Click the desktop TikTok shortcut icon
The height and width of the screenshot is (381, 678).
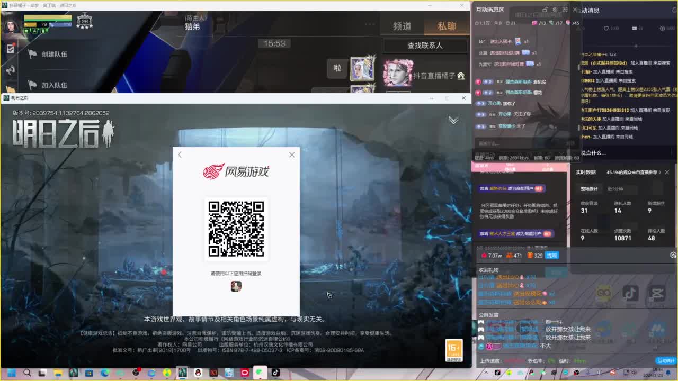[x=630, y=293]
